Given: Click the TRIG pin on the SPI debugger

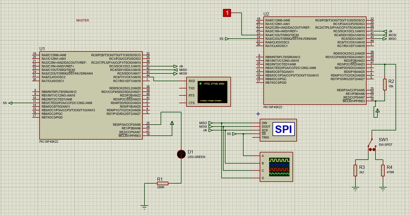Looking at the screenshot, I should tap(265, 137).
